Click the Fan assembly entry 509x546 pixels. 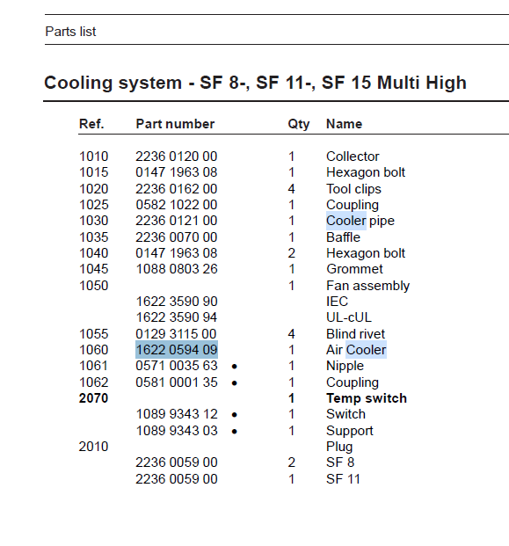[x=368, y=286]
